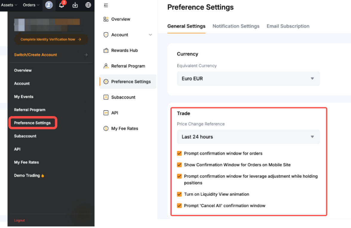Viewport: 351px width, 228px height.
Task: Click the My Fee Rates sidebar icon
Action: click(106, 129)
